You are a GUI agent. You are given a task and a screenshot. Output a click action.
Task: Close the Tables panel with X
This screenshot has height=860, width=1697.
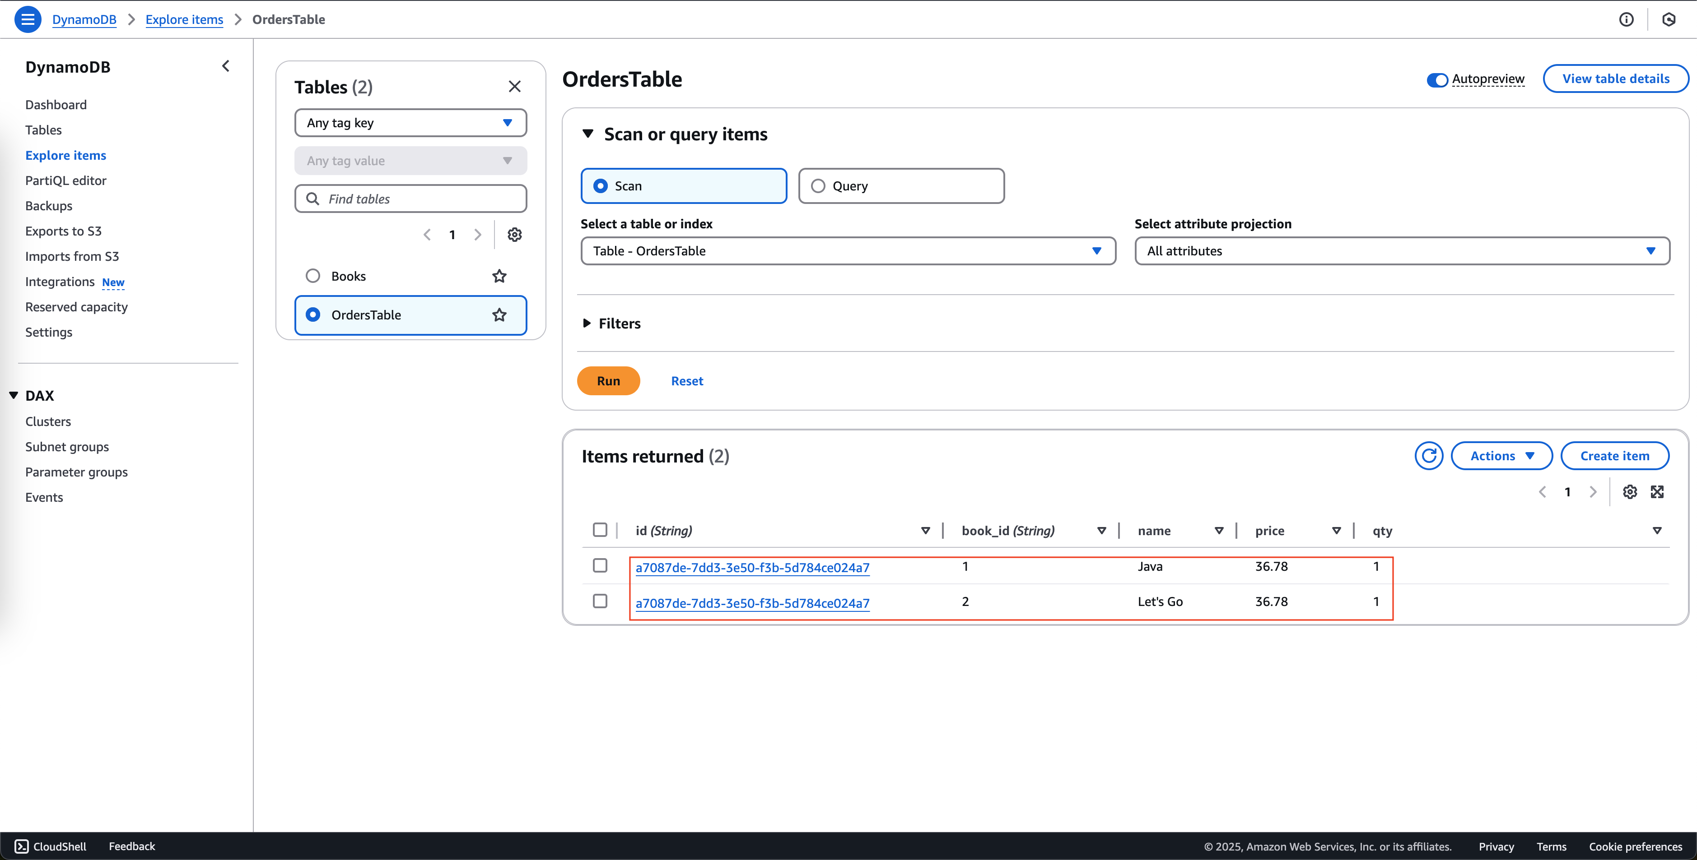(514, 86)
